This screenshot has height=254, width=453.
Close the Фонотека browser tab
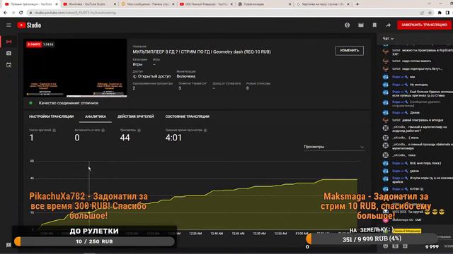[x=115, y=4]
